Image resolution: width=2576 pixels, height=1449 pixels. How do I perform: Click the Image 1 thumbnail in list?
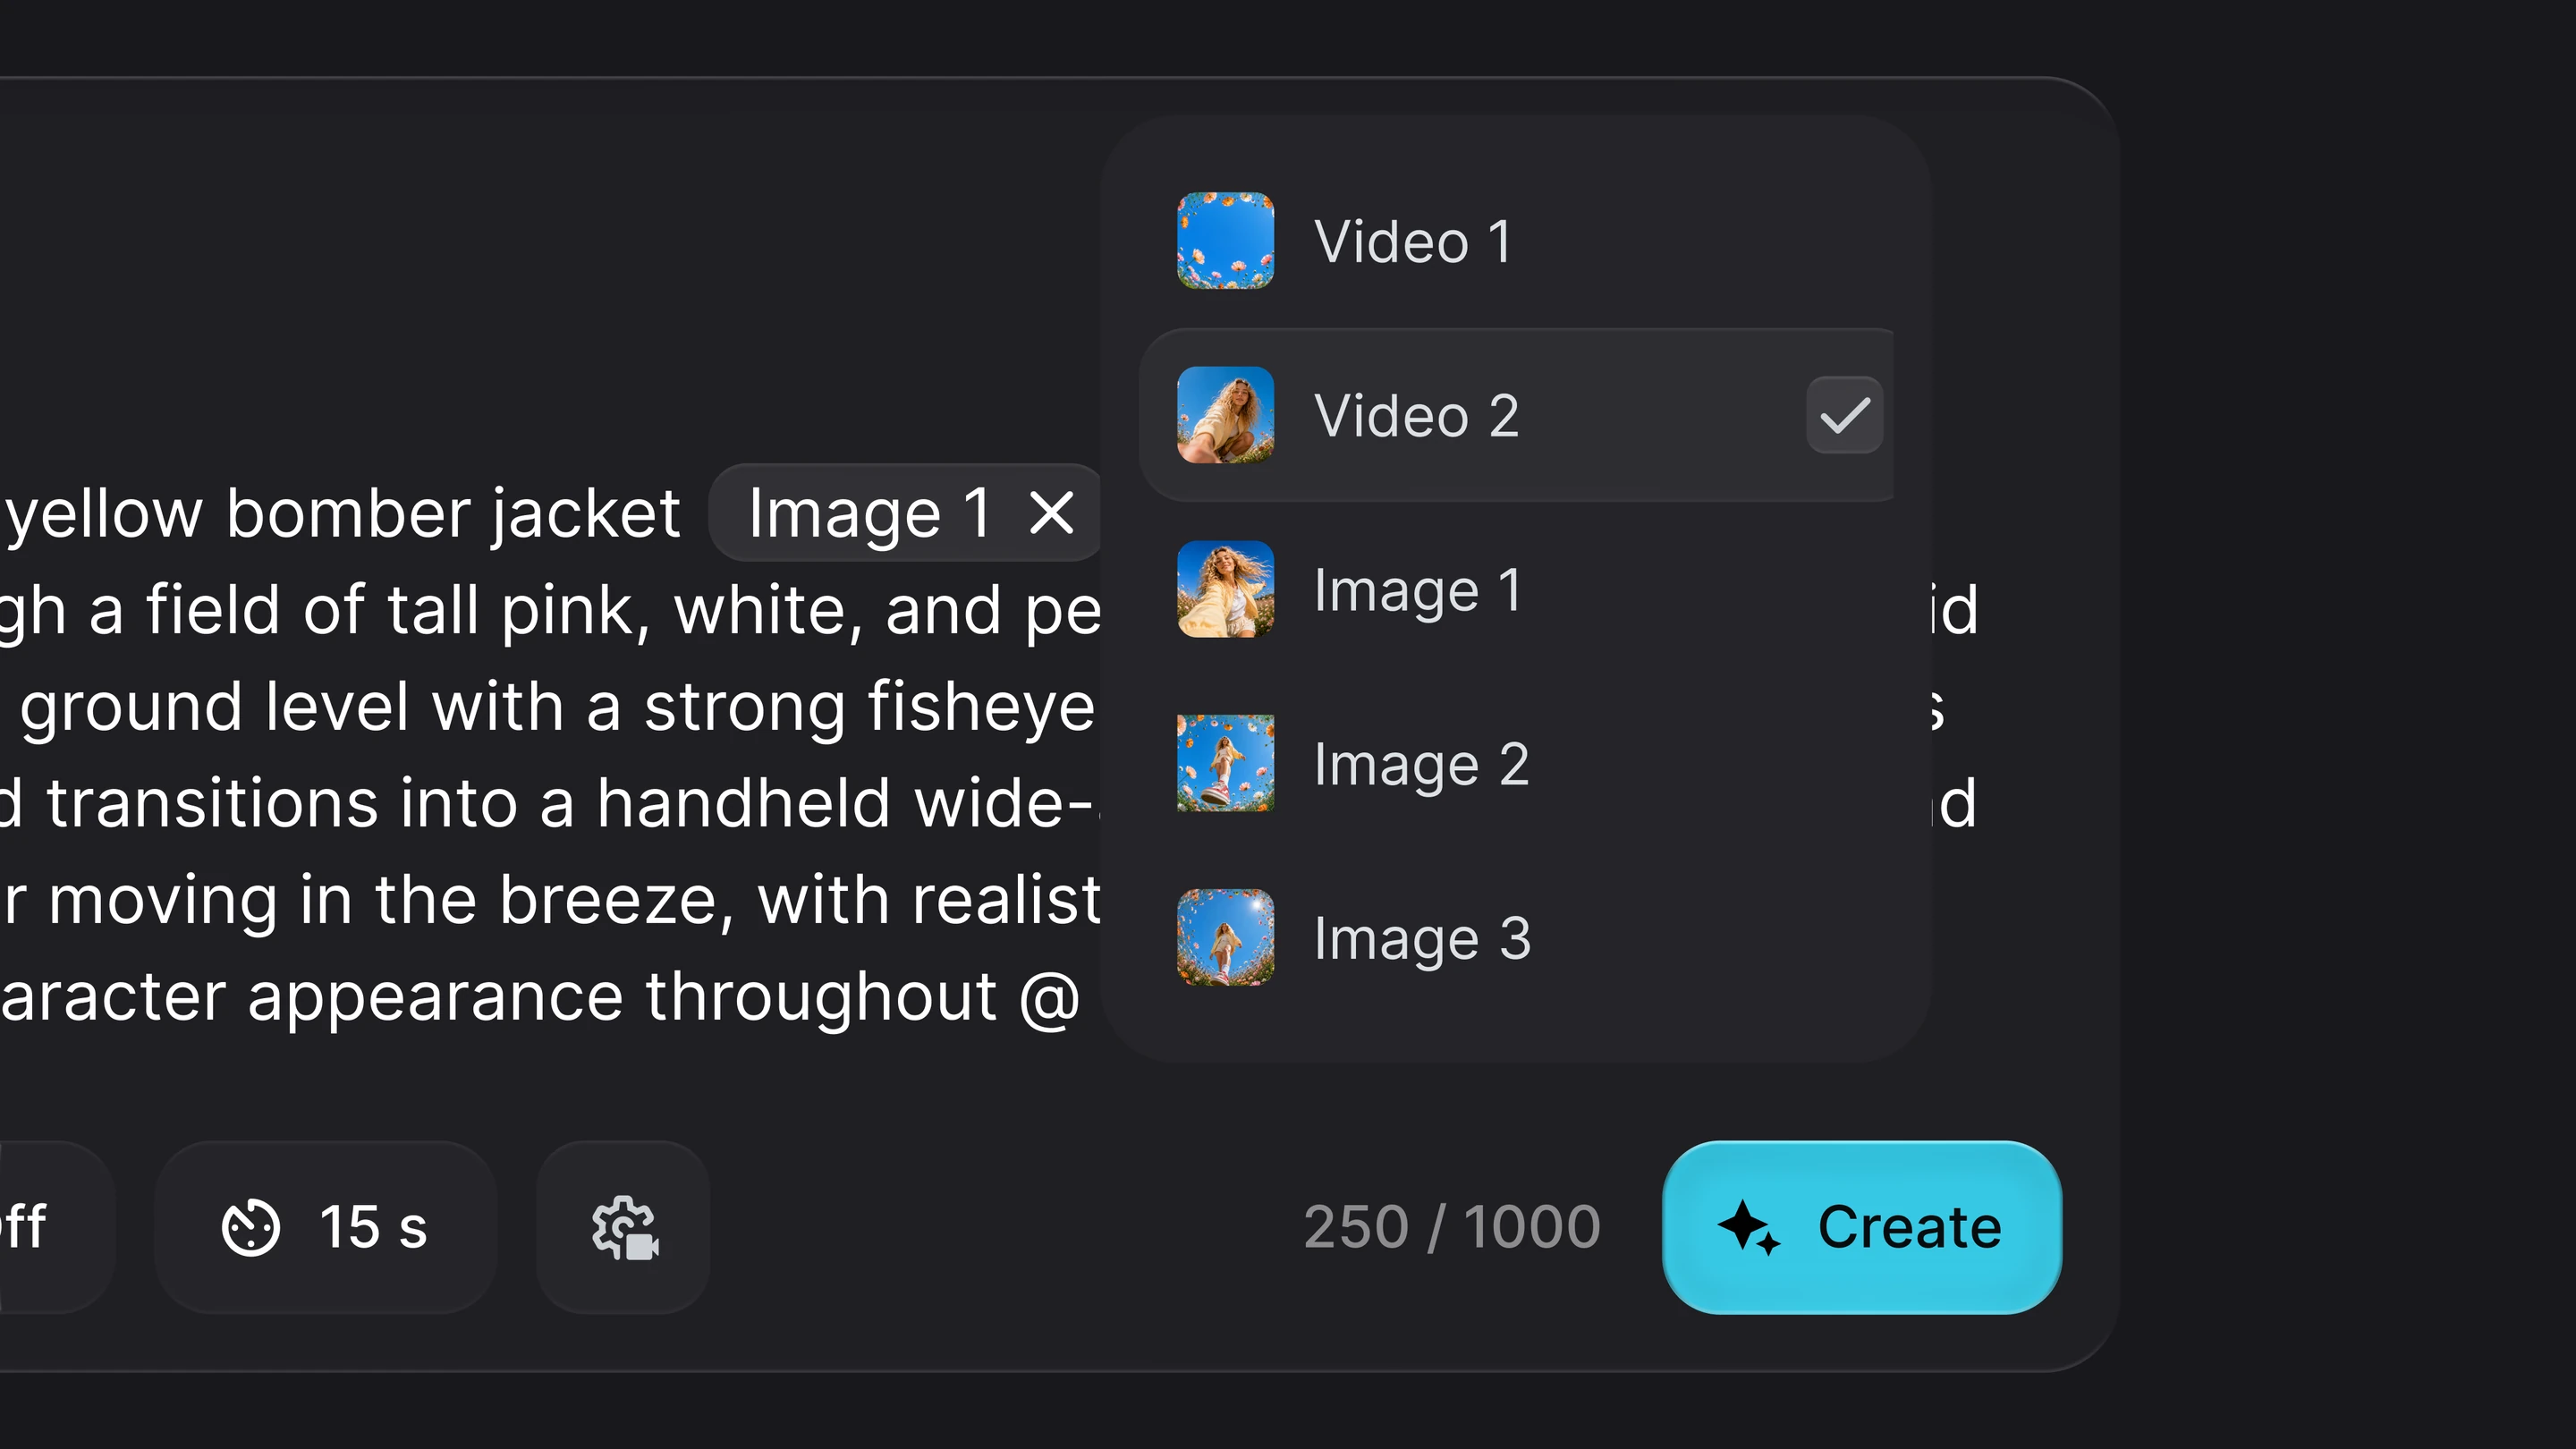pyautogui.click(x=1225, y=589)
